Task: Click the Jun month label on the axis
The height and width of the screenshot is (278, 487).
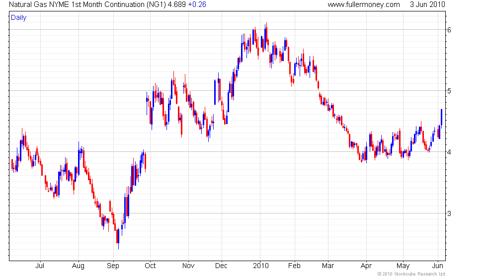Action: 438,266
